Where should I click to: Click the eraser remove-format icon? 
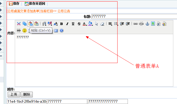point(102,24)
